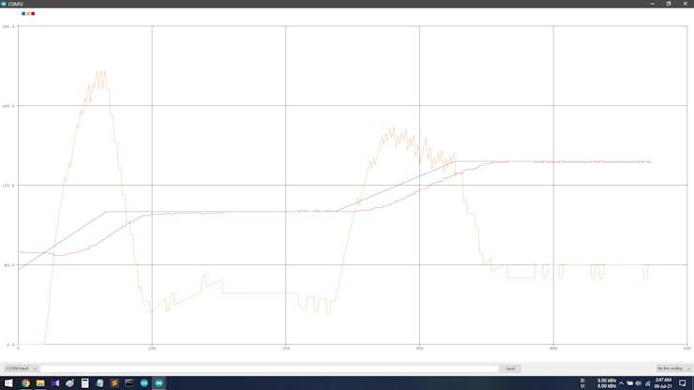Show hidden system tray icons
694x390 pixels.
point(621,383)
